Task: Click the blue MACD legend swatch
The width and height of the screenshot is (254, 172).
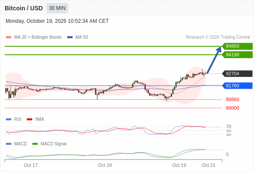Action: point(9,144)
